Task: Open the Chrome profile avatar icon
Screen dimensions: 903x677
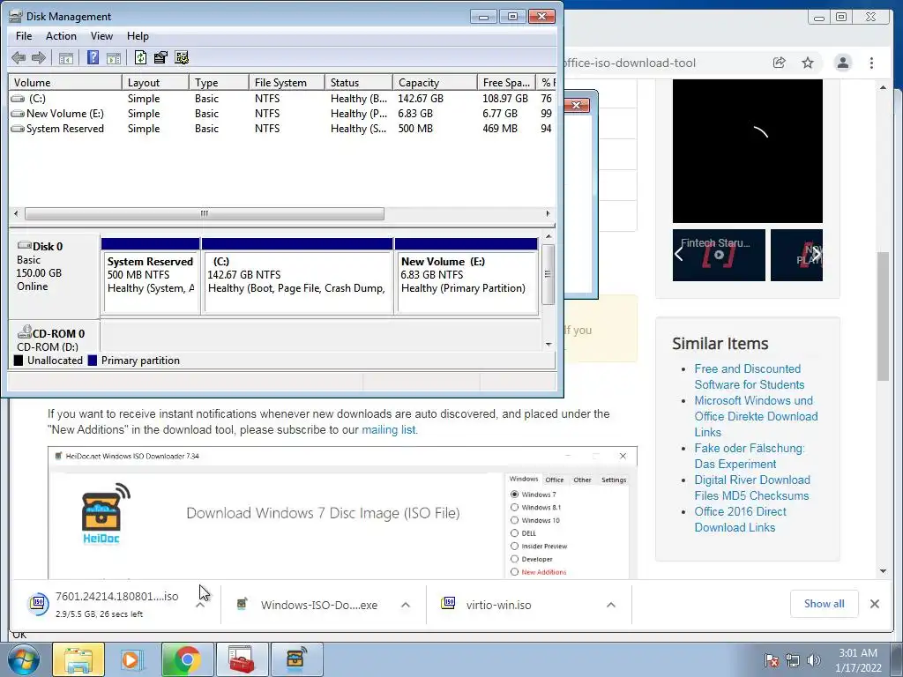Action: [x=842, y=63]
